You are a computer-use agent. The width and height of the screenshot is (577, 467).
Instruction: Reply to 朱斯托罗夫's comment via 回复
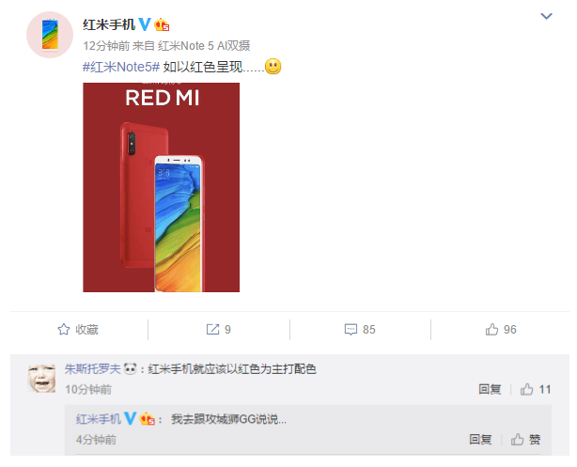coord(490,389)
